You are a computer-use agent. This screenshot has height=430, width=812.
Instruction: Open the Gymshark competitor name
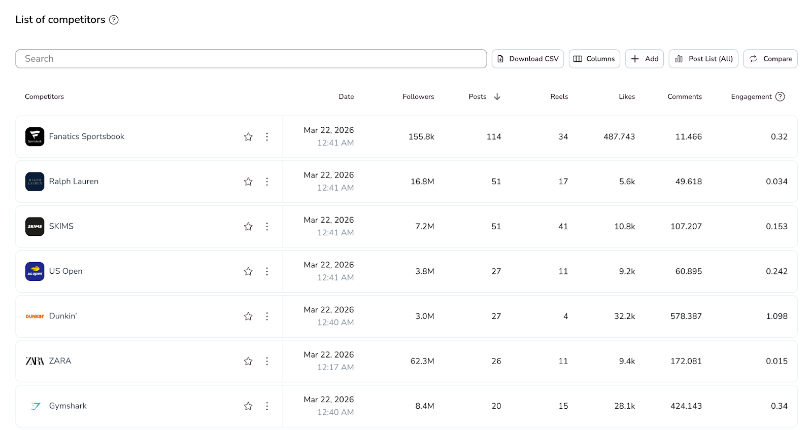[68, 406]
